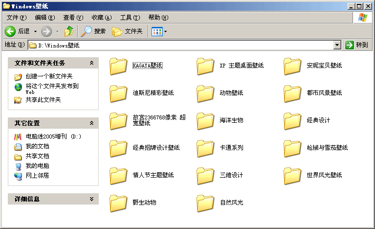Select the 海洋生物 folder icon
This screenshot has width=375, height=229.
point(205,121)
